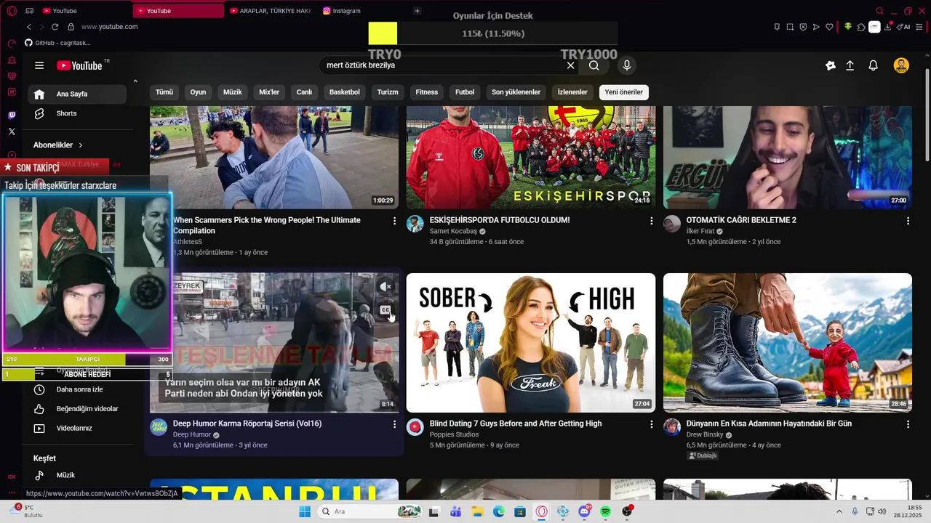Open the green download-arrow extension
The width and height of the screenshot is (931, 523).
(x=848, y=27)
